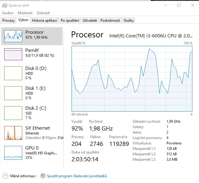Click the resource monitor gauge icon

(43, 176)
